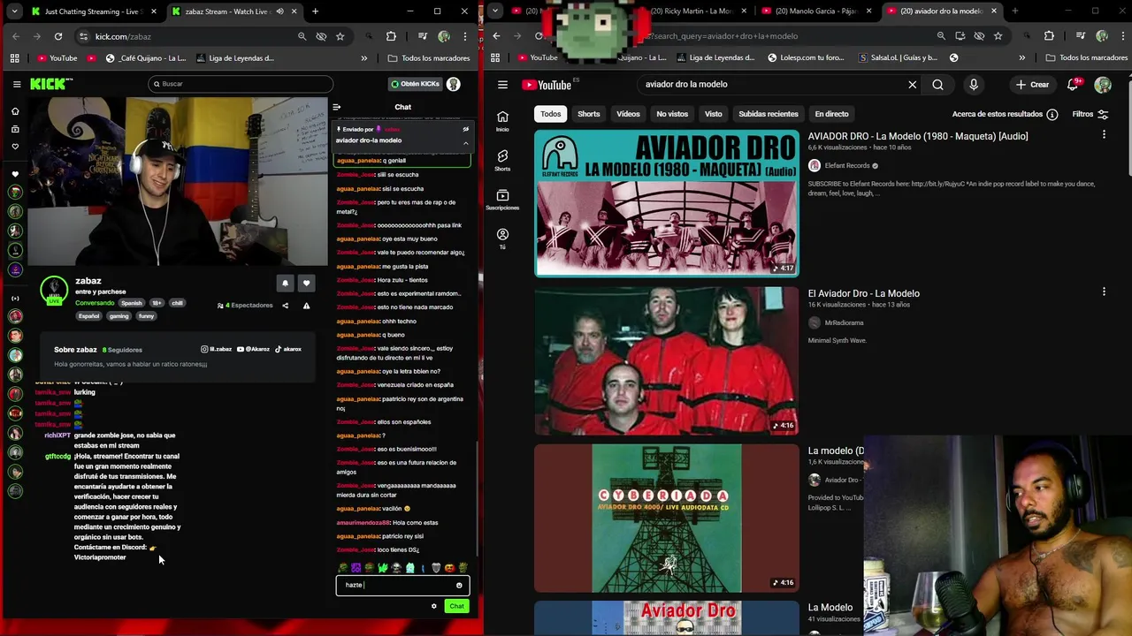Report zabaz stream warning icon
This screenshot has height=636, width=1132.
point(306,306)
